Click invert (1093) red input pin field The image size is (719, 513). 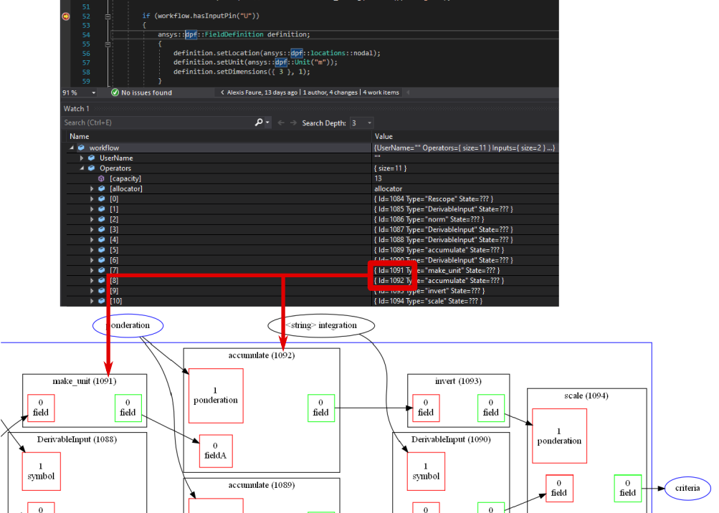point(426,408)
